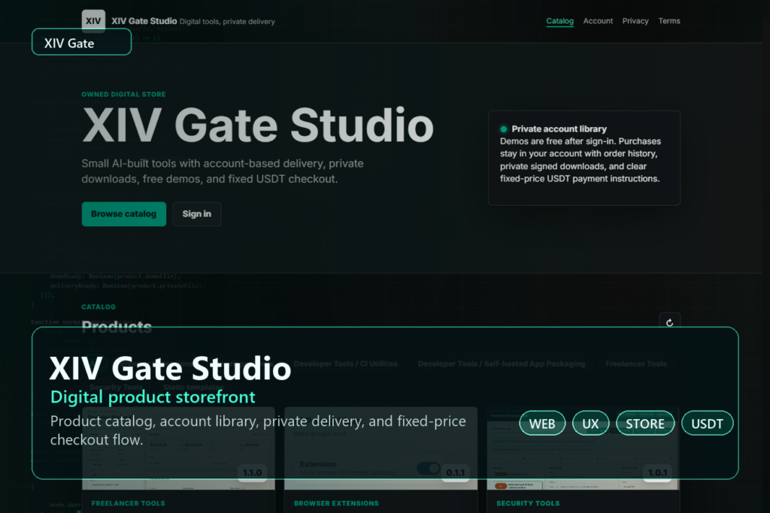This screenshot has height=513, width=770.
Task: Click the XIV logo icon in header
Action: (x=93, y=20)
